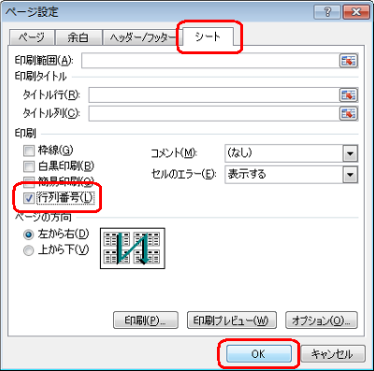This screenshot has width=374, height=371.
Task: Click inside the タイトル行 input field
Action: 214,95
